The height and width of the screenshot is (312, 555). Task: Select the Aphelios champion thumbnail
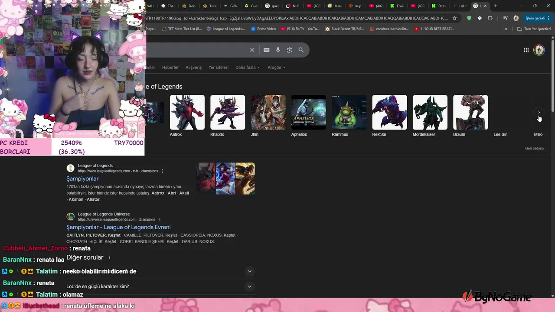coord(309,112)
